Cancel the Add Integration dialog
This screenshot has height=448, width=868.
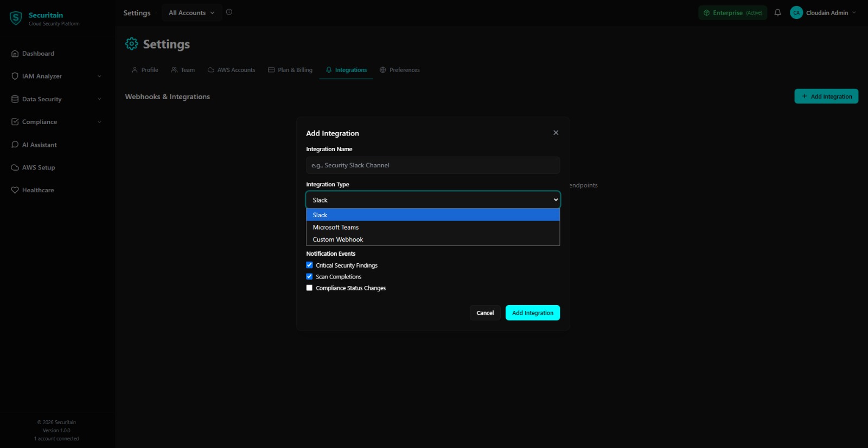[x=485, y=313]
